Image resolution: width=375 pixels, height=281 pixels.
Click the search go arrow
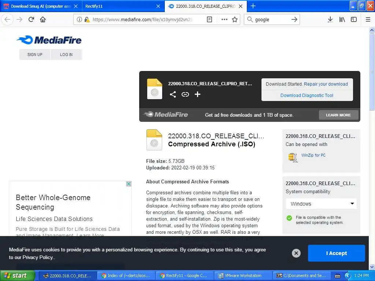pos(294,20)
